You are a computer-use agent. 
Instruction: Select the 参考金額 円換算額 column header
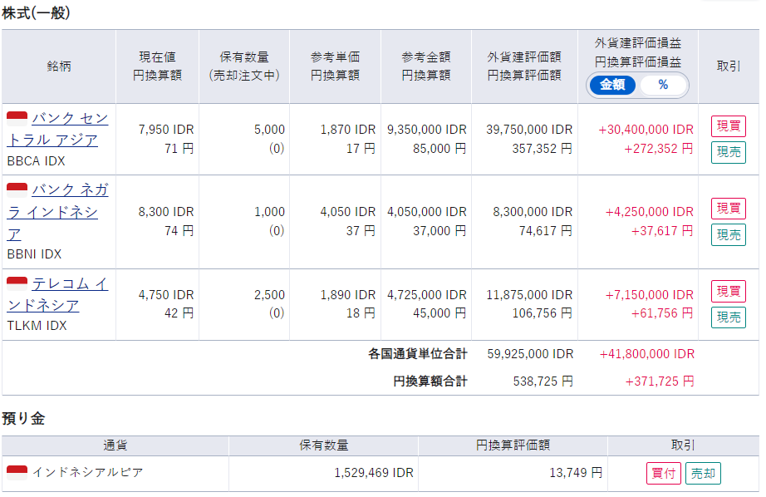click(x=426, y=66)
